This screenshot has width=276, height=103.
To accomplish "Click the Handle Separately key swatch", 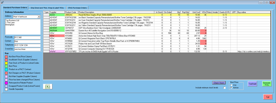I will point(6,89).
